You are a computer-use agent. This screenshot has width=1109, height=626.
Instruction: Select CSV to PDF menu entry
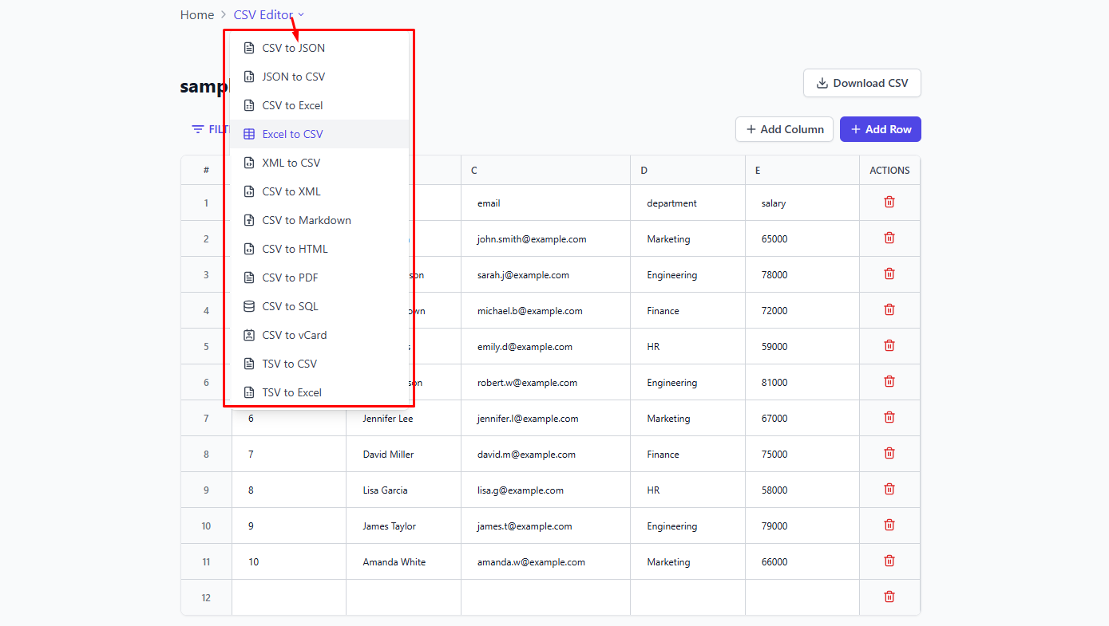pos(290,278)
